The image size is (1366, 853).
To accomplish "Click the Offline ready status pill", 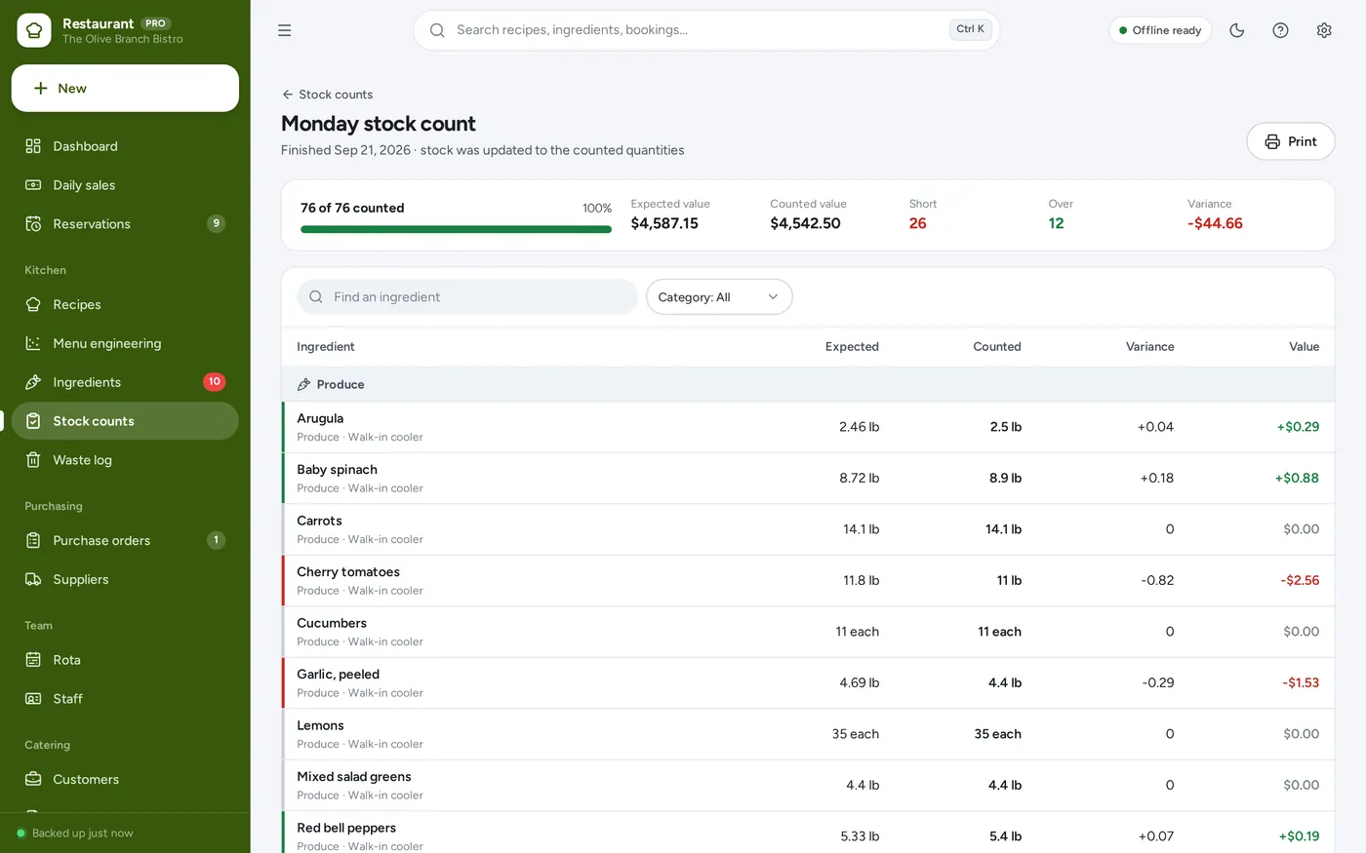I will [x=1160, y=30].
